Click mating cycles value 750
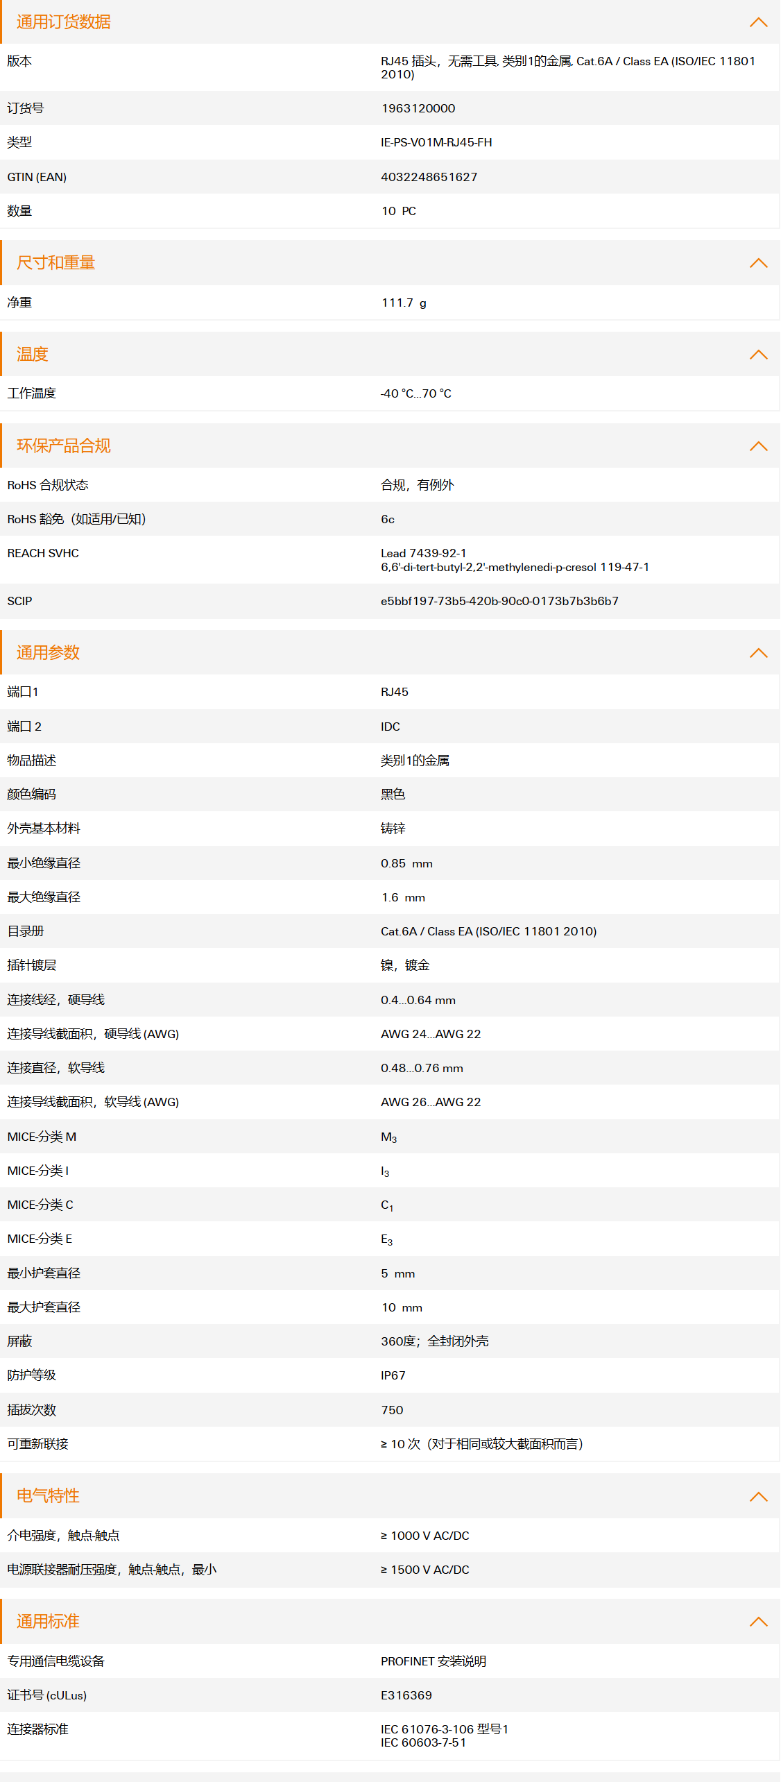 pos(392,1410)
